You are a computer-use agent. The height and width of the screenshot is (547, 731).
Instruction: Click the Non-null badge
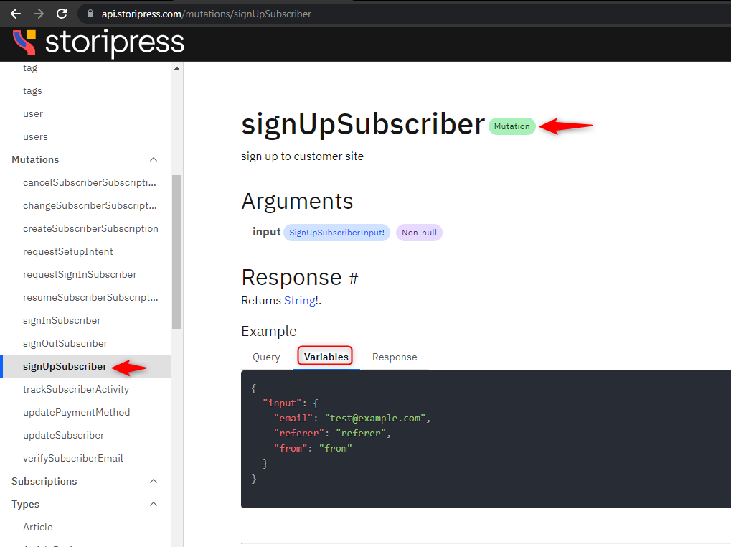click(x=419, y=233)
